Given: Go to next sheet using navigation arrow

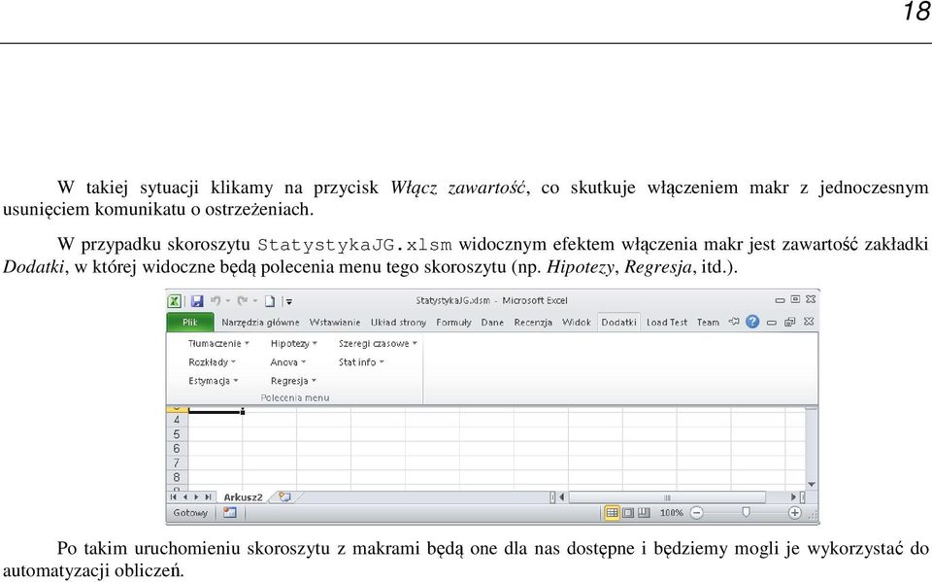Looking at the screenshot, I should point(196,496).
